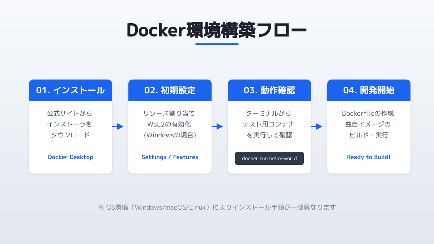The height and width of the screenshot is (244, 434).
Task: Choose the '04. 開発開始' step header
Action: pos(369,90)
